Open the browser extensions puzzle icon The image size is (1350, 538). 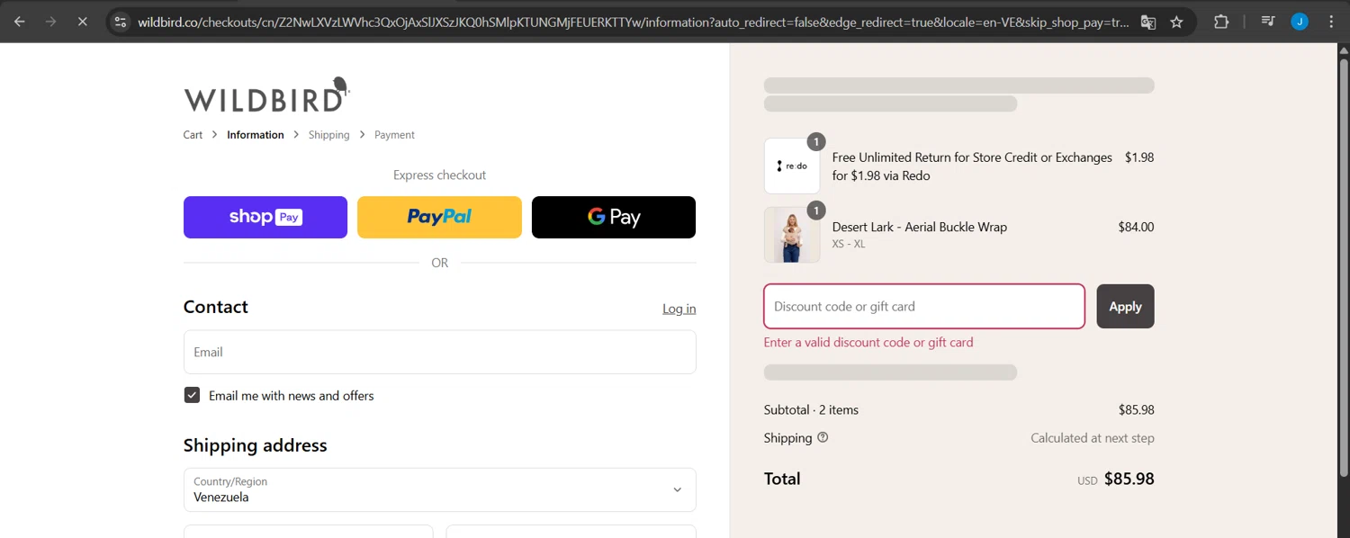pyautogui.click(x=1221, y=22)
